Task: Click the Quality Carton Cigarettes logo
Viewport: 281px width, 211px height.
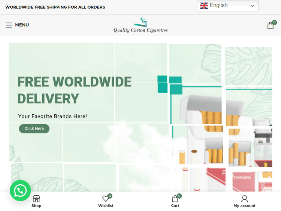Action: (x=140, y=25)
